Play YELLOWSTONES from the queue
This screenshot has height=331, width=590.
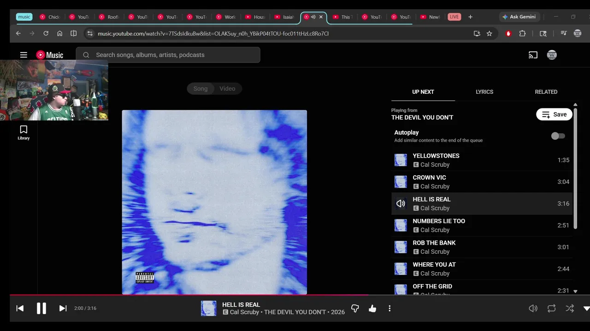point(482,160)
